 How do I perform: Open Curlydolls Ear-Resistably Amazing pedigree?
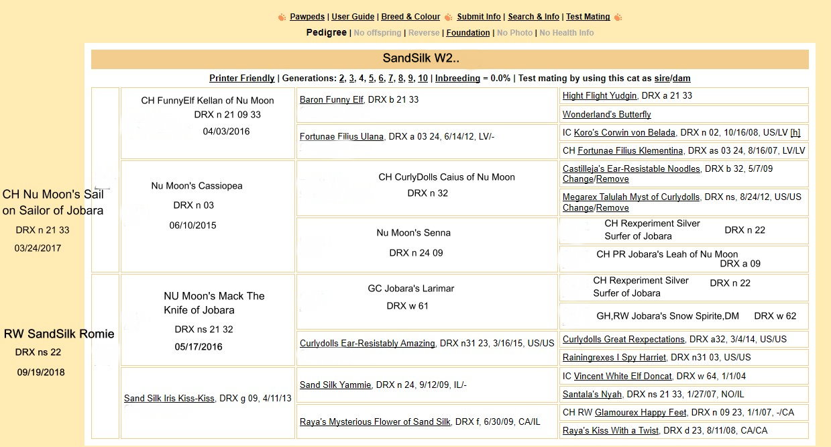pyautogui.click(x=368, y=343)
